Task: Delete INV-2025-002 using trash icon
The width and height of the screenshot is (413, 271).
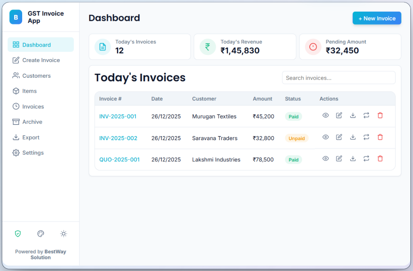Action: click(x=380, y=137)
